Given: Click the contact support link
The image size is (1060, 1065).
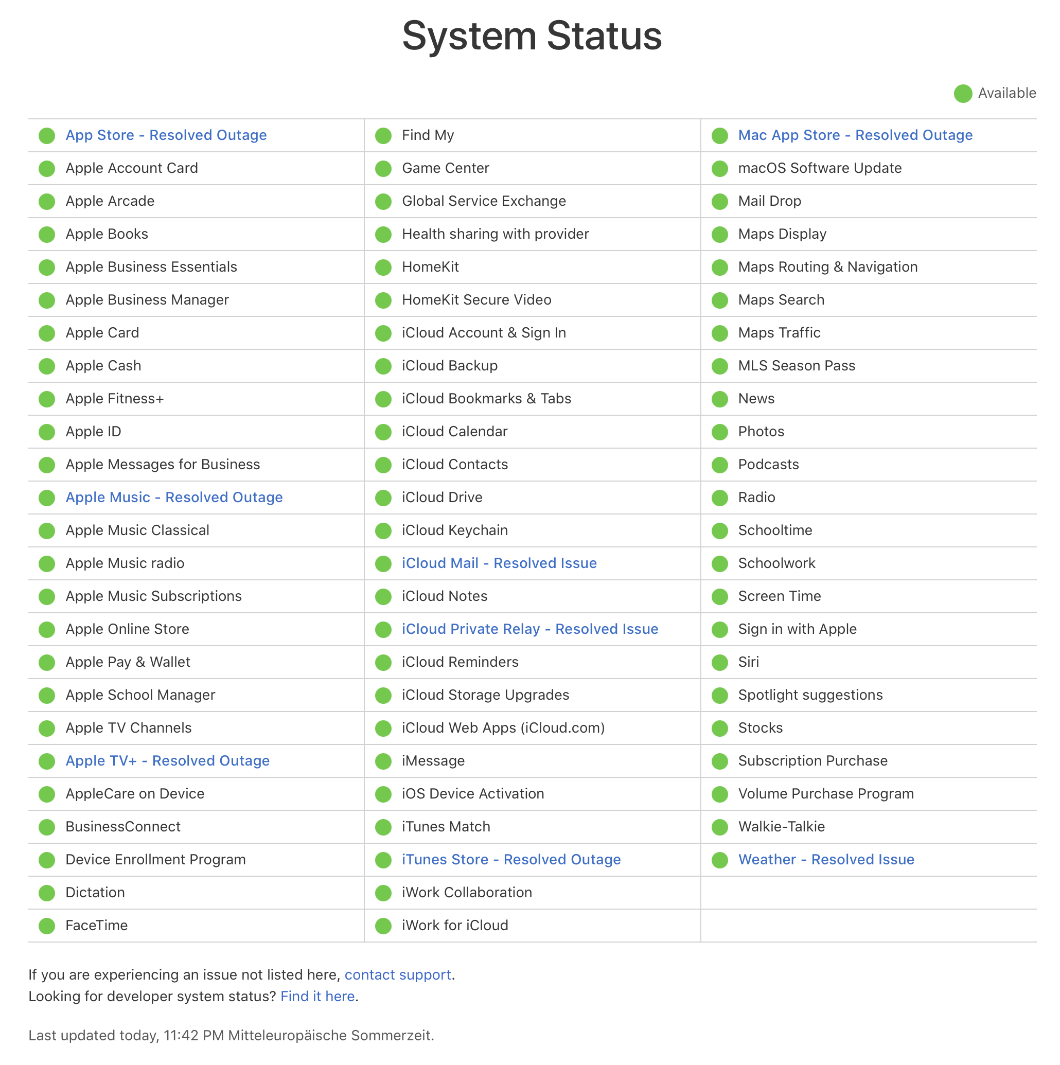Looking at the screenshot, I should [397, 974].
